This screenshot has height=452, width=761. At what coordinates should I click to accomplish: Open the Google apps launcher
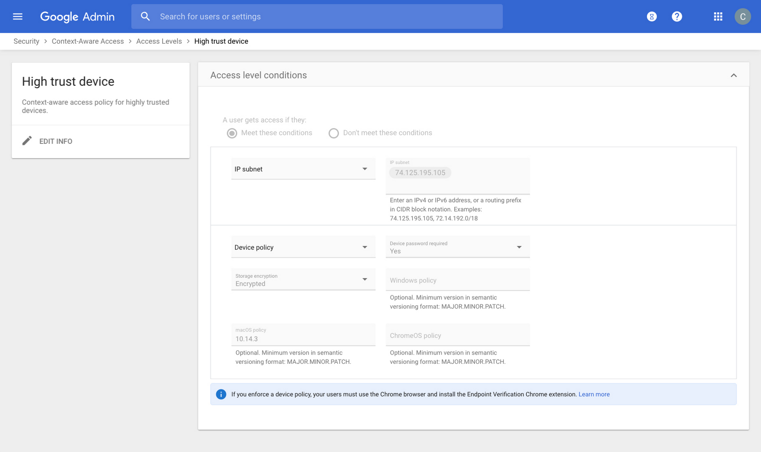coord(717,16)
